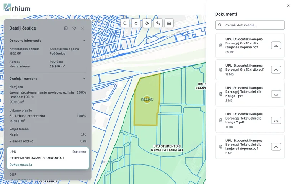Viewport: 294px width, 184px height.
Task: Click file icon of Tekstualni izmjene i dopune document
Action: (x=221, y=147)
